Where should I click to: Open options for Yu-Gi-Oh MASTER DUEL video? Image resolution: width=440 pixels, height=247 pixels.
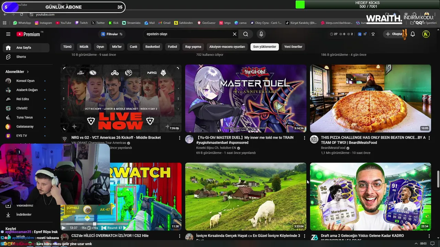point(304,138)
